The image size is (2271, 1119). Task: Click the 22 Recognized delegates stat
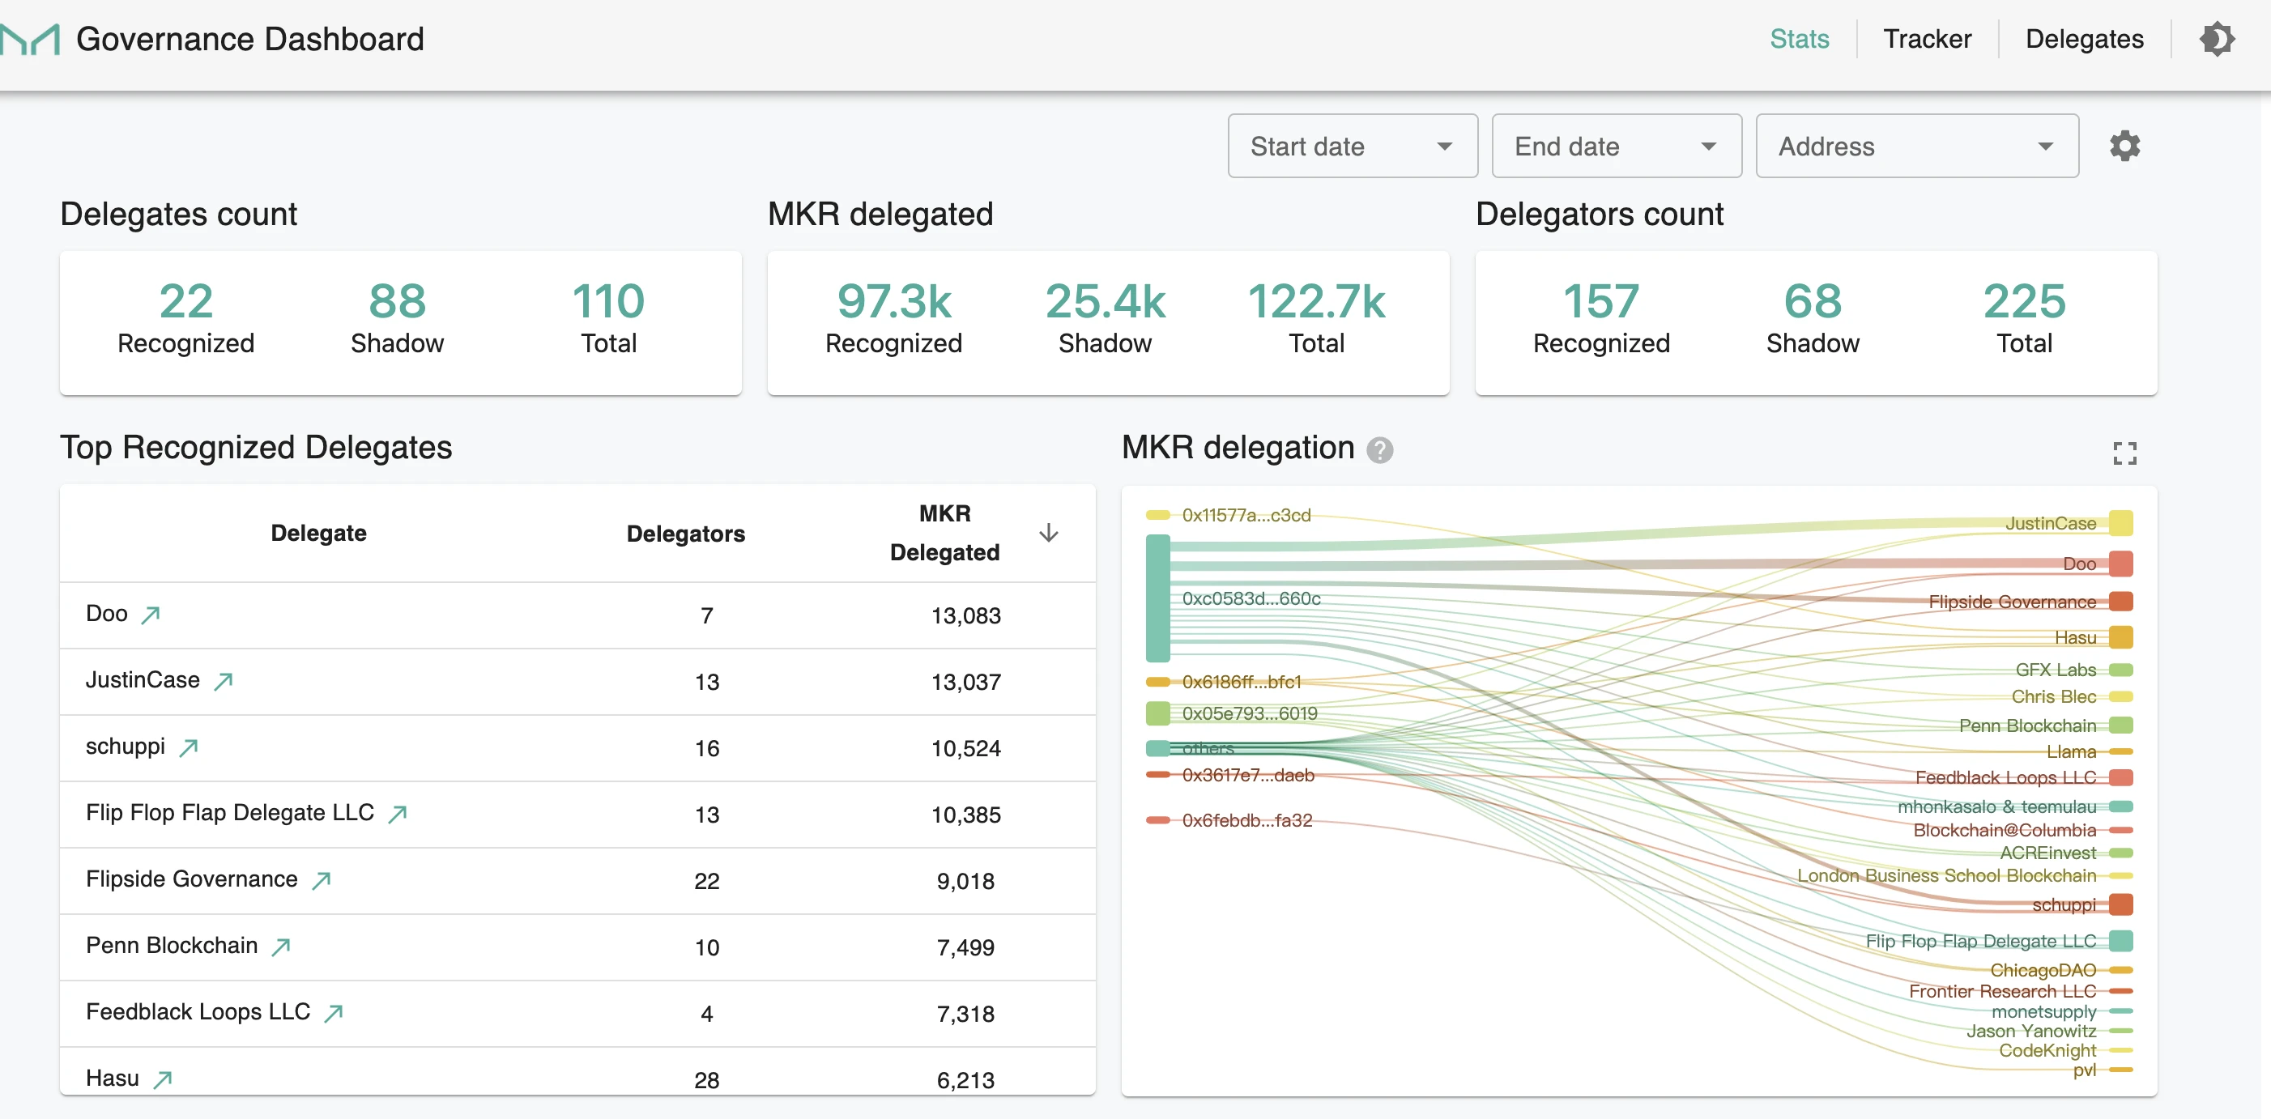click(186, 317)
